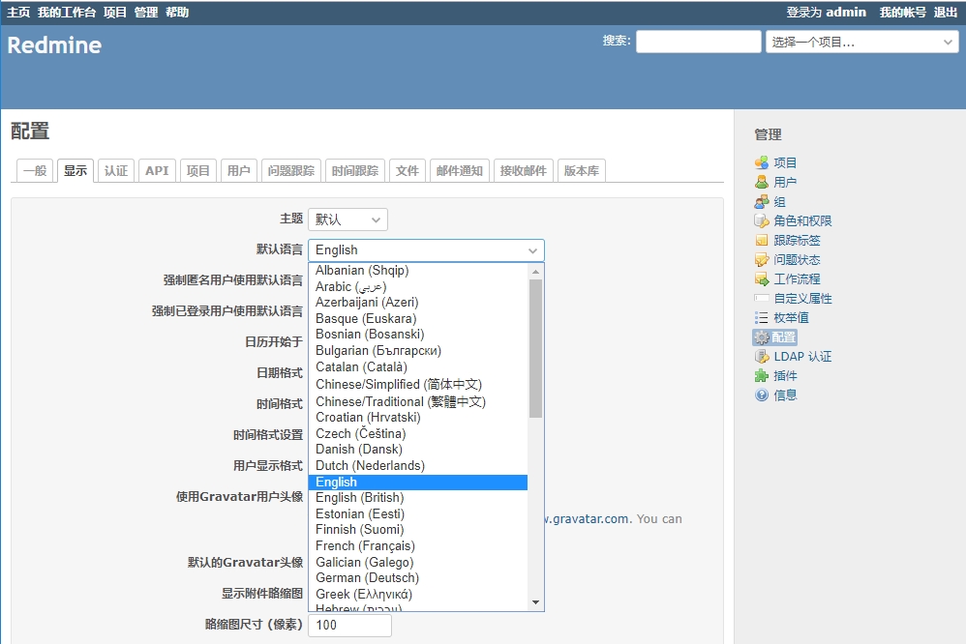Click 退出 logout link
Screen dimensions: 966x644
pos(946,13)
